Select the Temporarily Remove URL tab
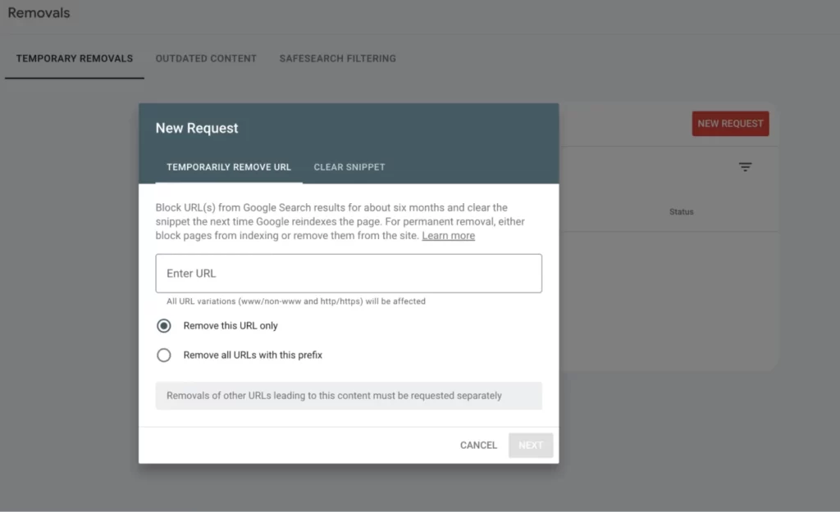The image size is (840, 512). 229,167
